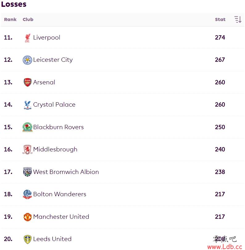Click the Middlesbrough club crest

pyautogui.click(x=27, y=150)
